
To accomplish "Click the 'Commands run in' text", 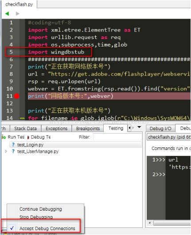I will [170, 148].
